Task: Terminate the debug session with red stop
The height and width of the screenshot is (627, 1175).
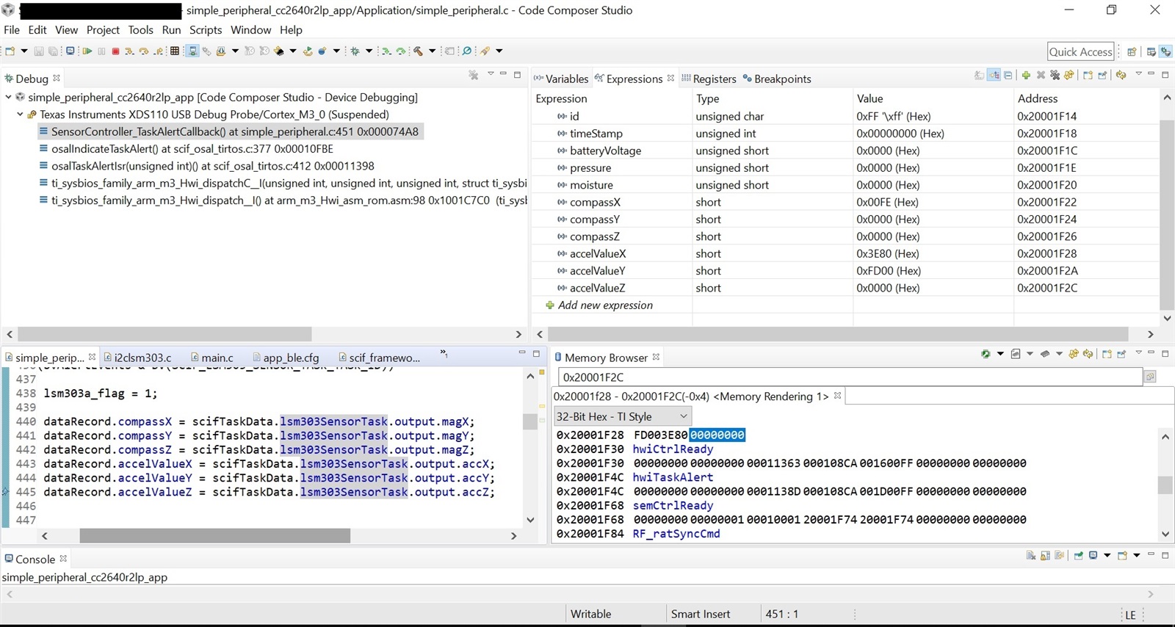Action: 115,51
